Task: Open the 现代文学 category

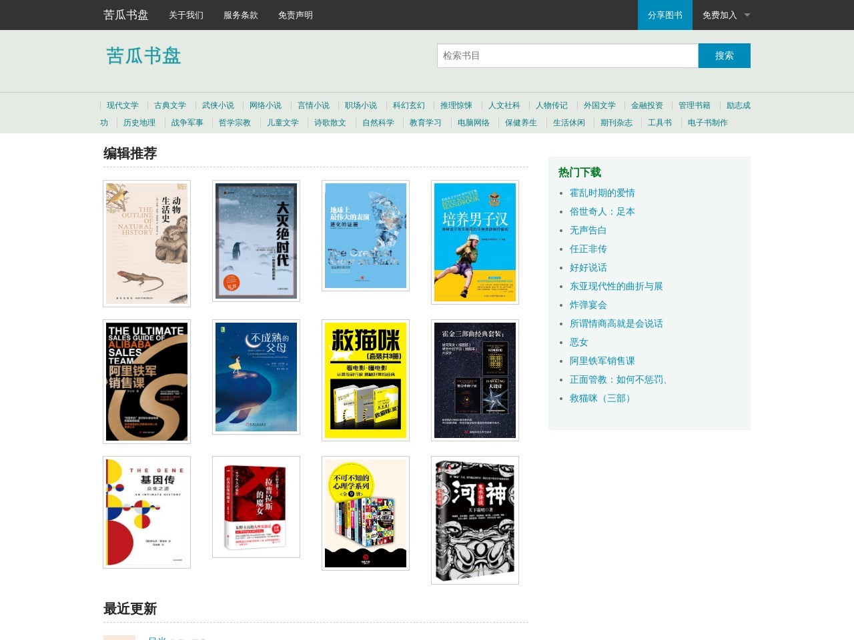Action: pyautogui.click(x=123, y=105)
